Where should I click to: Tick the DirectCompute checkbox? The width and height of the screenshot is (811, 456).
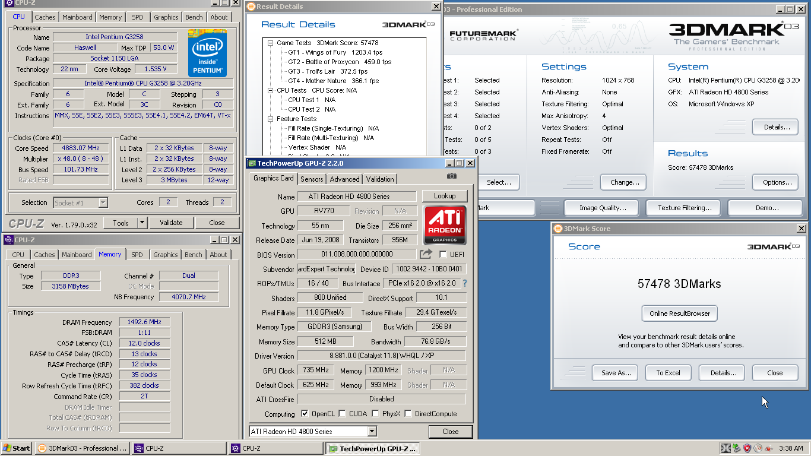[x=408, y=414]
